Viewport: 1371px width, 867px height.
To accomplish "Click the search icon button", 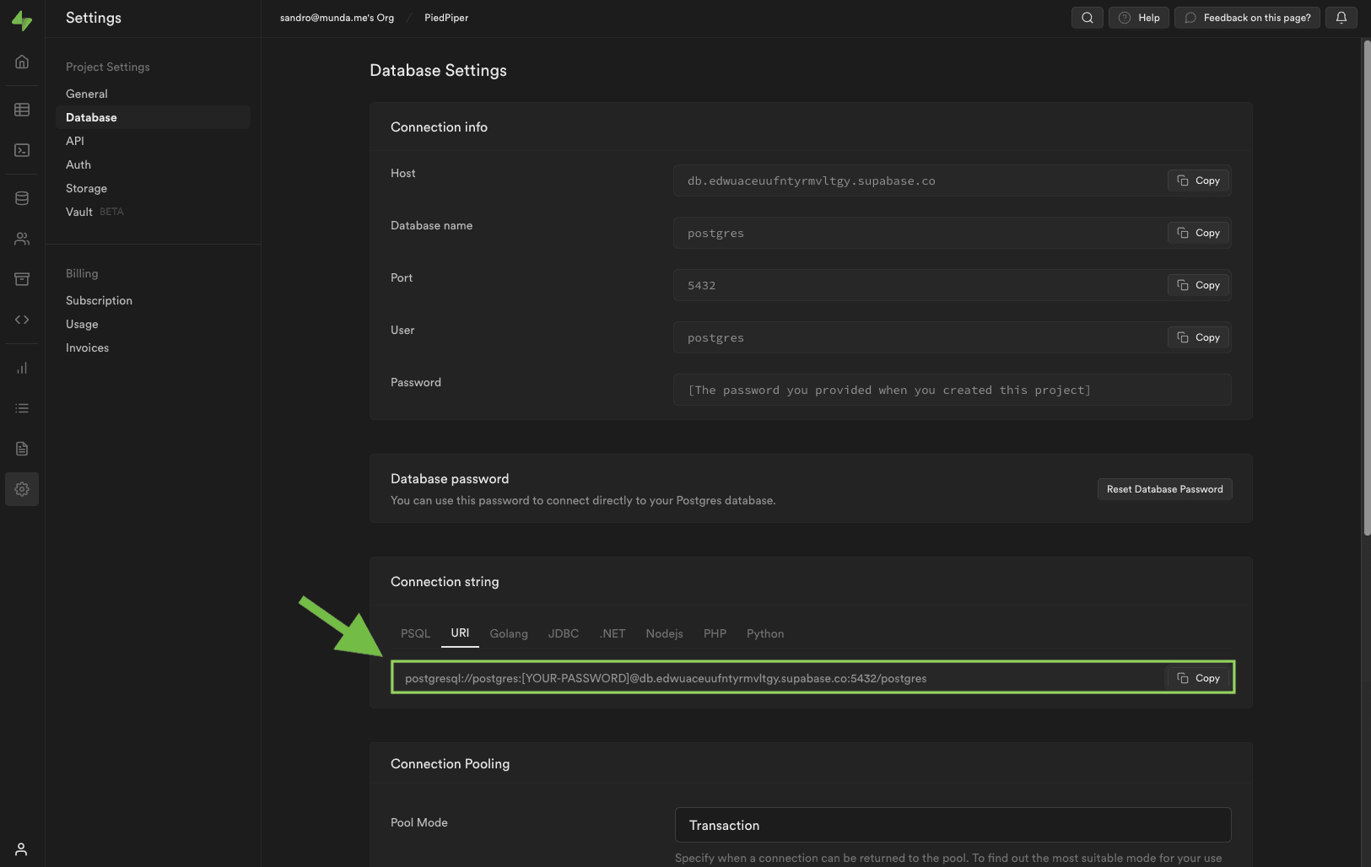I will (1088, 18).
